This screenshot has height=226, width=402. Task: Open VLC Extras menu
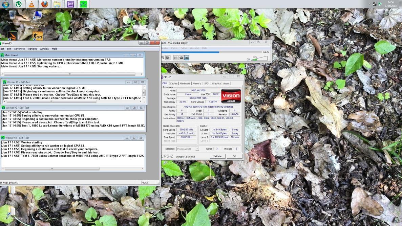[184, 48]
